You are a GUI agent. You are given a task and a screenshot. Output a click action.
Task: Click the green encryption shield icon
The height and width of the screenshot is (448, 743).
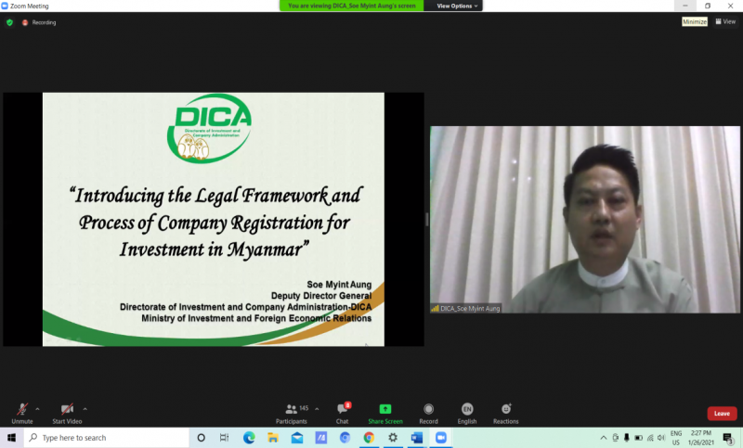(x=9, y=22)
